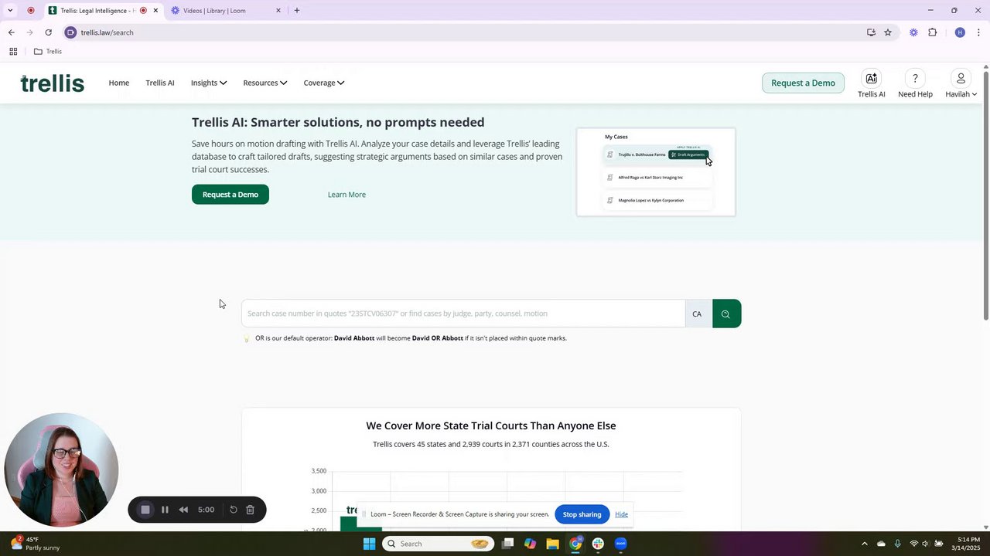990x556 pixels.
Task: Restart the Loom recording with the circular arrow
Action: [x=233, y=510]
